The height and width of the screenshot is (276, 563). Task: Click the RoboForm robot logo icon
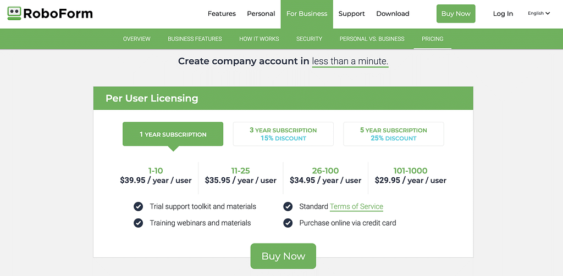point(14,13)
